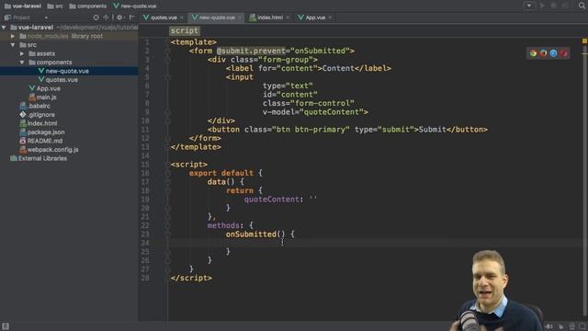Click the src breadcrumb in the navigation bar
588x331 pixels.
point(55,6)
